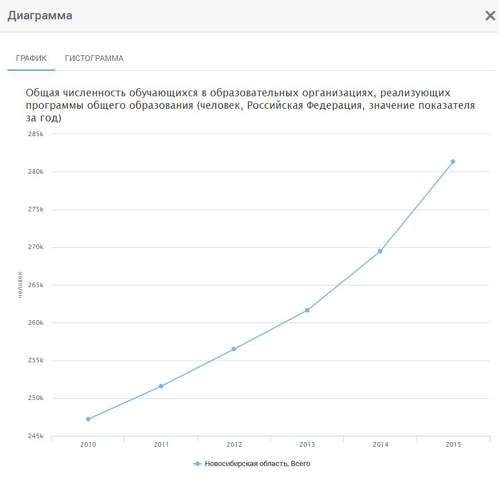499x482 pixels.
Task: Click the 2012 x-axis label
Action: (x=234, y=444)
